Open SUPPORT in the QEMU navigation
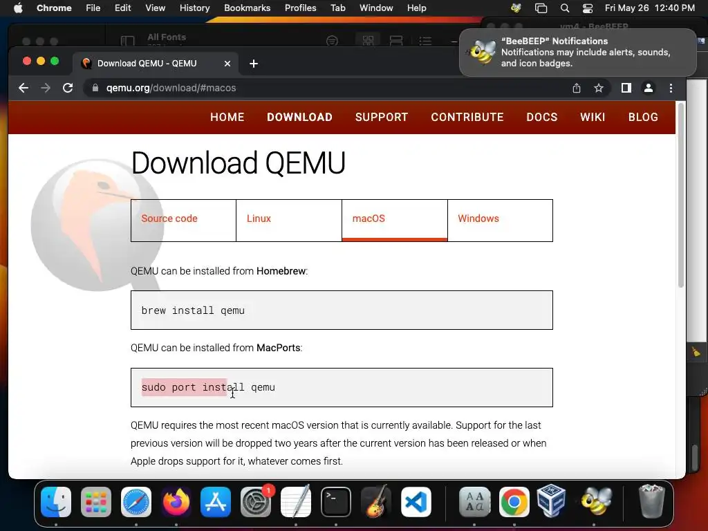708x531 pixels. pyautogui.click(x=382, y=118)
